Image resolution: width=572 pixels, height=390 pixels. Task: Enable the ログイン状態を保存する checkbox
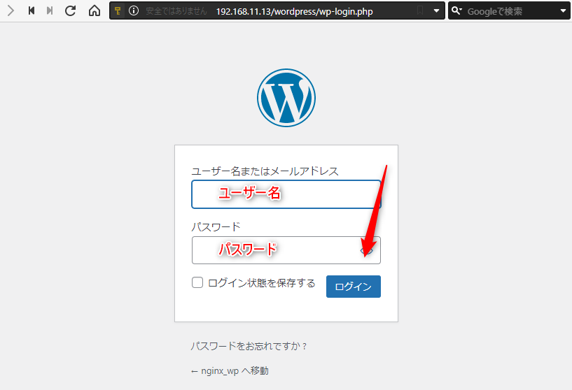(x=197, y=283)
